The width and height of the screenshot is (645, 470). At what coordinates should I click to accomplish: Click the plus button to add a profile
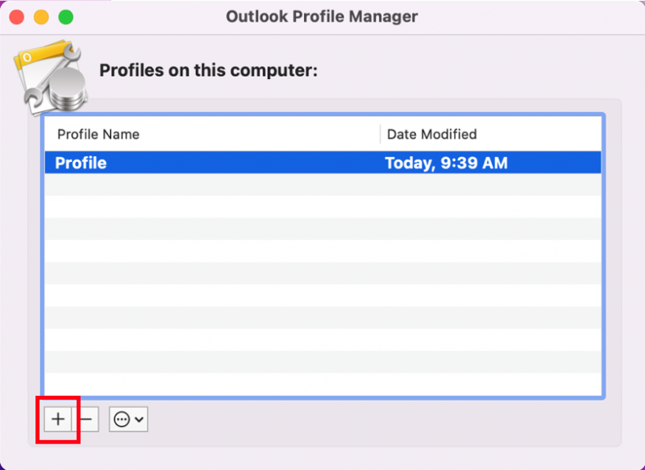point(57,419)
